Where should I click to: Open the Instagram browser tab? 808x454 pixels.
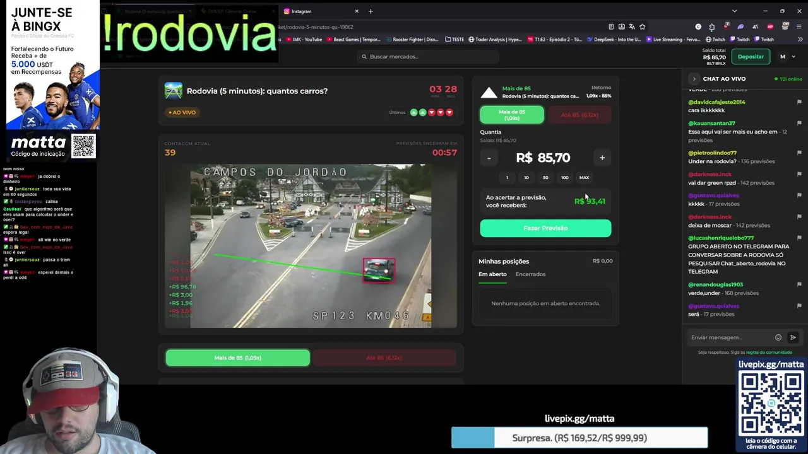[321, 11]
